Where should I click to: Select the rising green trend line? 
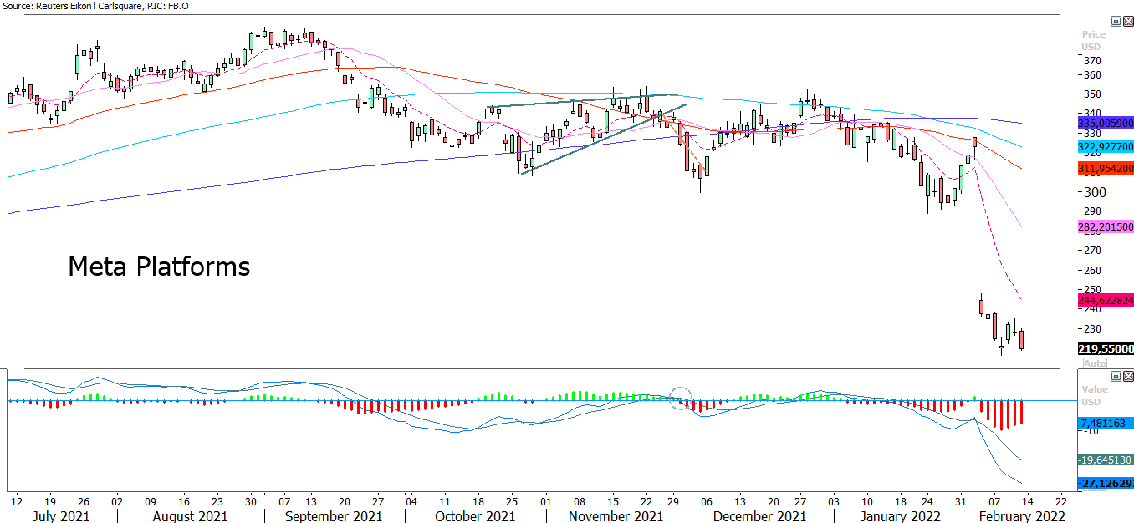click(602, 140)
